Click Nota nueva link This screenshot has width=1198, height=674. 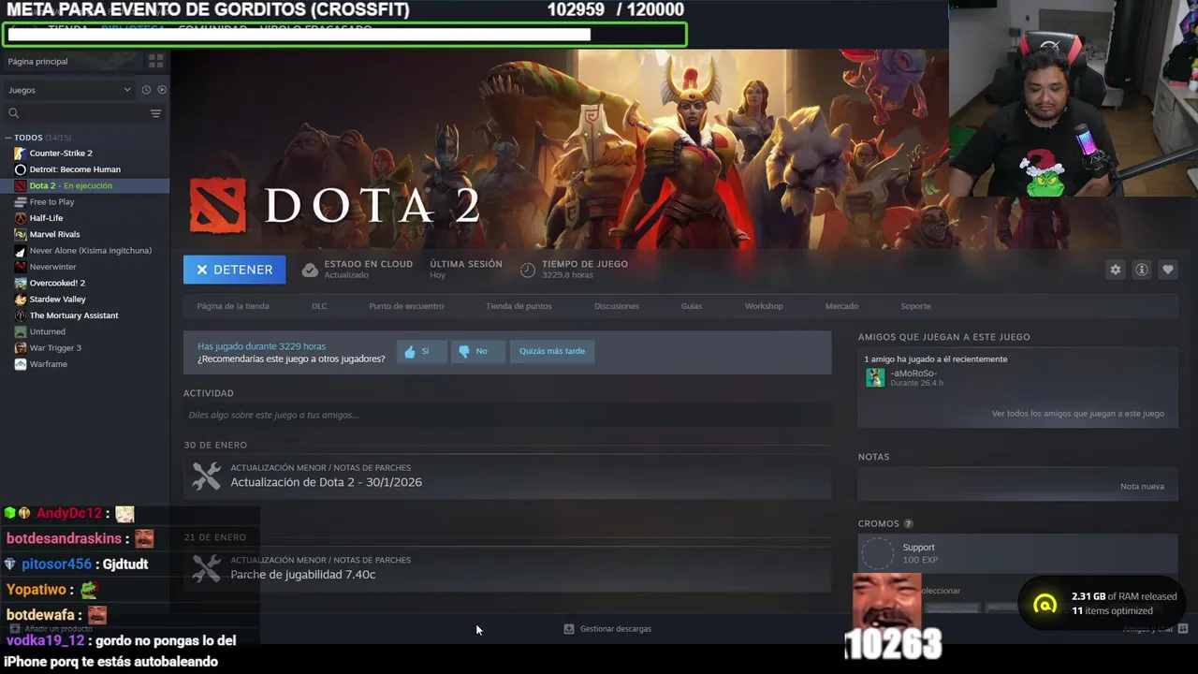(x=1142, y=487)
